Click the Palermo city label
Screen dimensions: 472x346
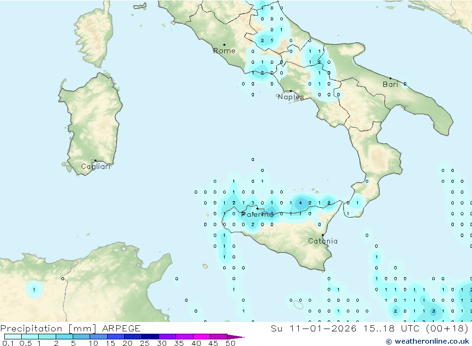257,214
